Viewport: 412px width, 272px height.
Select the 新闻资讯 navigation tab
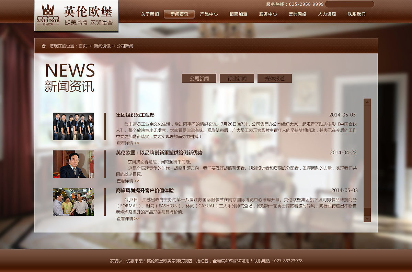tap(179, 14)
